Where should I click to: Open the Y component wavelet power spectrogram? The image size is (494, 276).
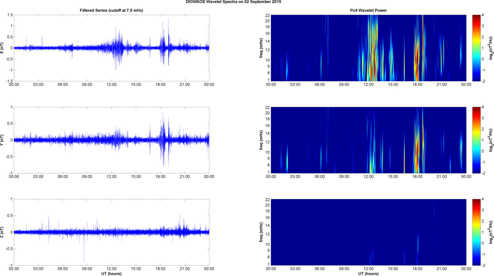coord(368,140)
